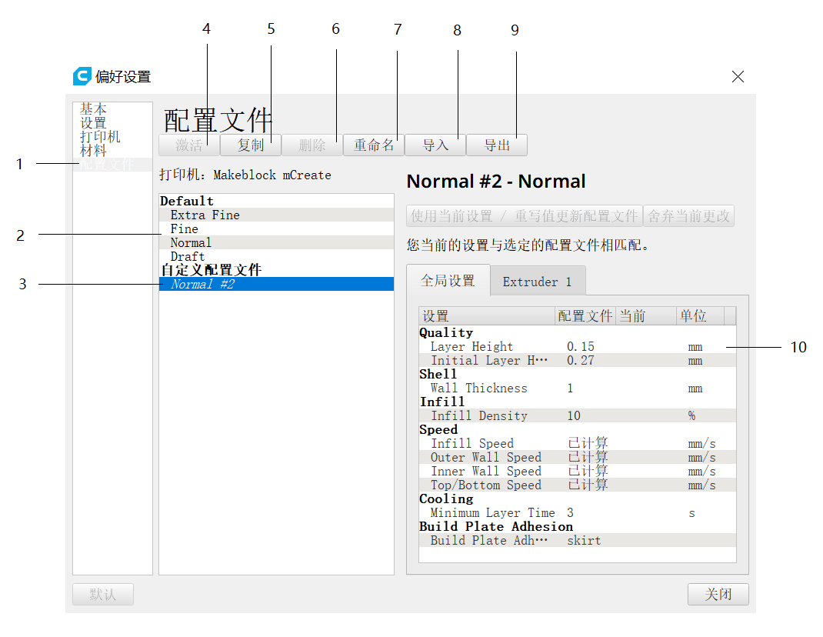Viewport: 823px width, 637px height.
Task: Click the 设置 column header
Action: pyautogui.click(x=487, y=316)
